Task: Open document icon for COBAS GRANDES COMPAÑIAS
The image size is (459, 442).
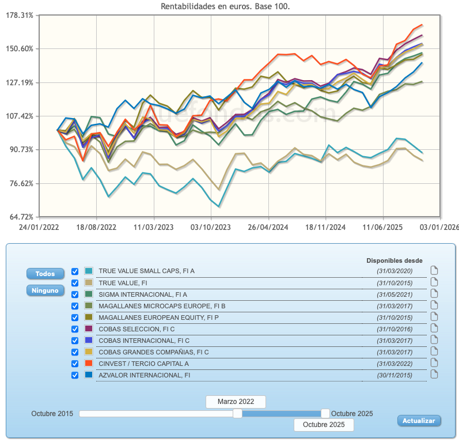Action: (x=435, y=352)
